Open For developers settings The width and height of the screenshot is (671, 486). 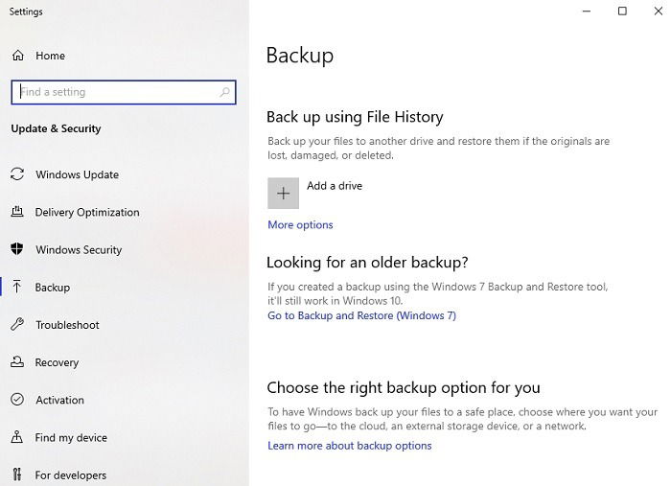71,475
